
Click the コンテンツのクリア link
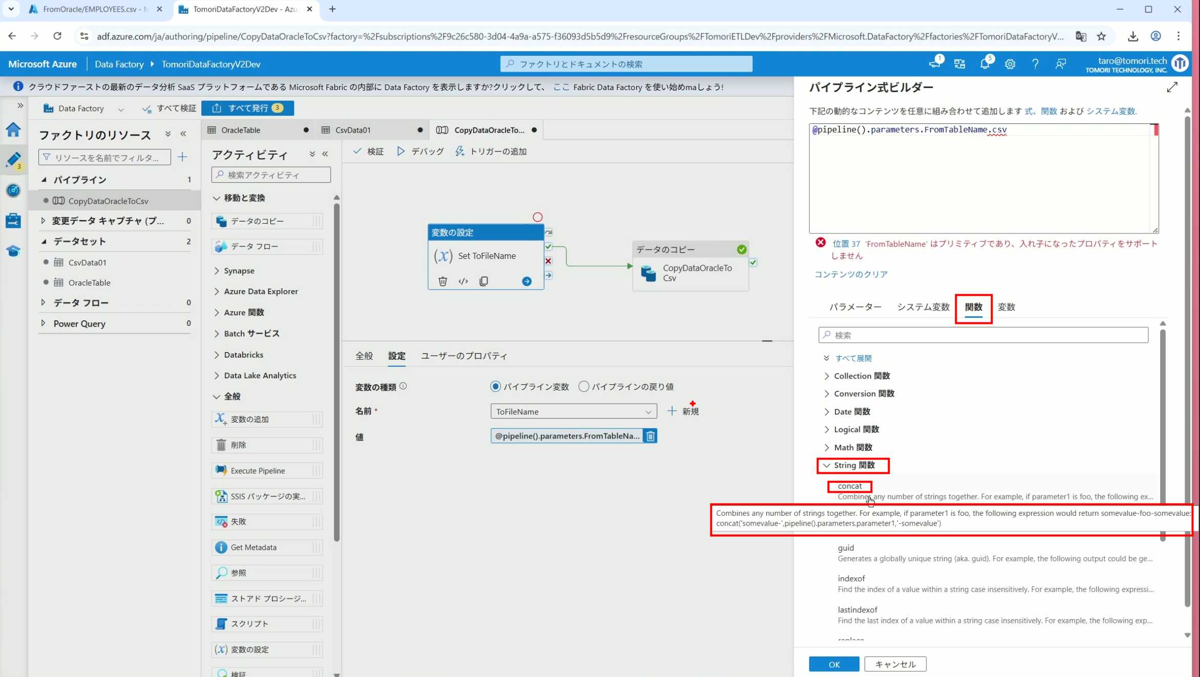851,274
